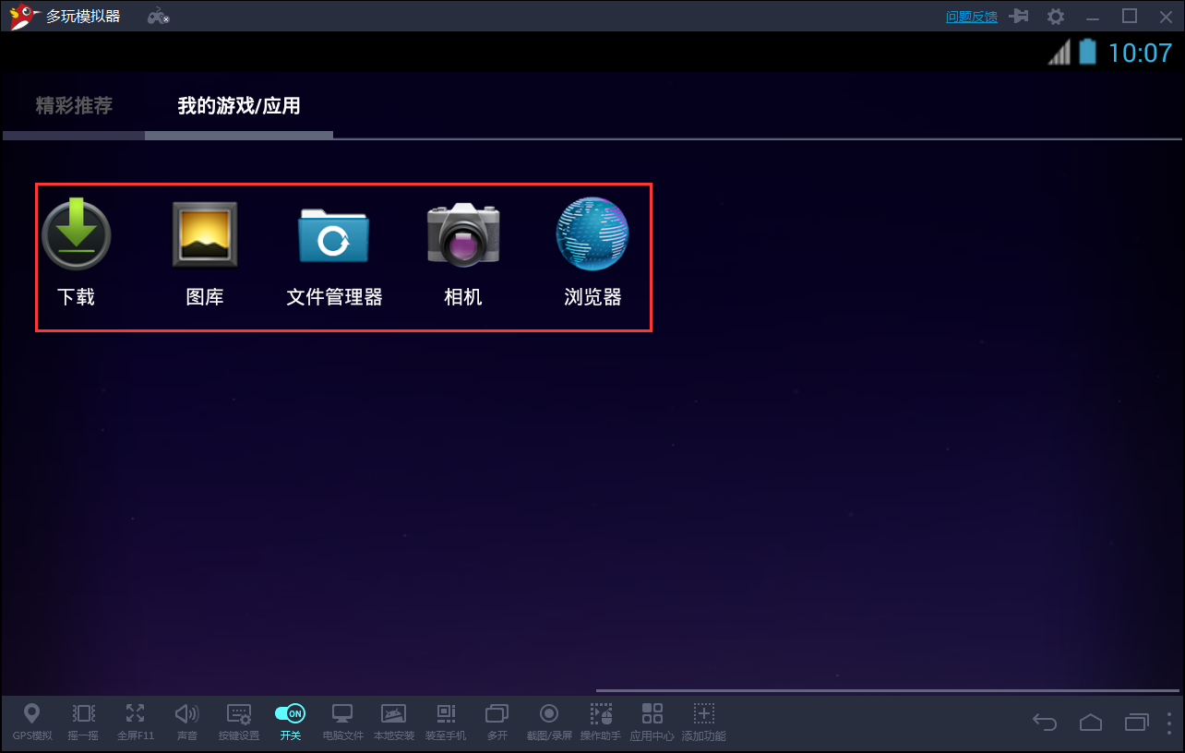Open the 声音 volume control

(x=186, y=722)
